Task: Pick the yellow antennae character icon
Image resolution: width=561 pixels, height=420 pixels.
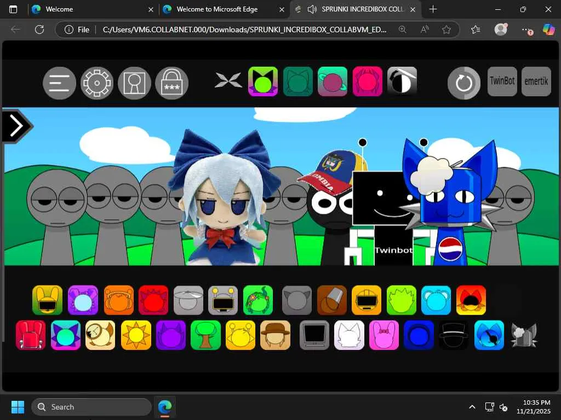Action: pos(241,335)
